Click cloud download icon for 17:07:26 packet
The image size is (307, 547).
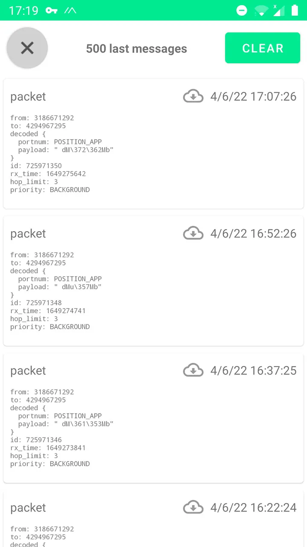[193, 96]
